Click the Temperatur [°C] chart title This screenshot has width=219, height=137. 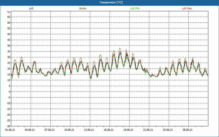[111, 2]
